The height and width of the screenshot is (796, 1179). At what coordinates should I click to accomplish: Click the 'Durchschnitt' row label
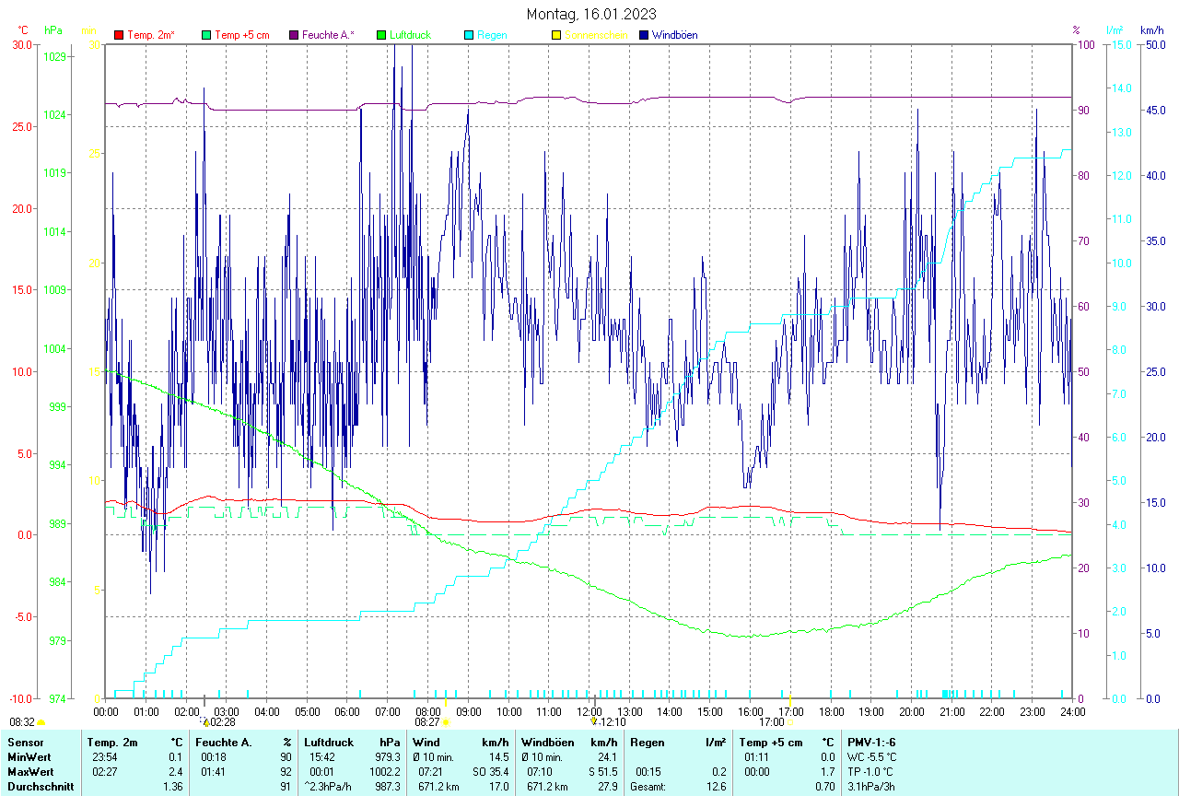(x=39, y=787)
